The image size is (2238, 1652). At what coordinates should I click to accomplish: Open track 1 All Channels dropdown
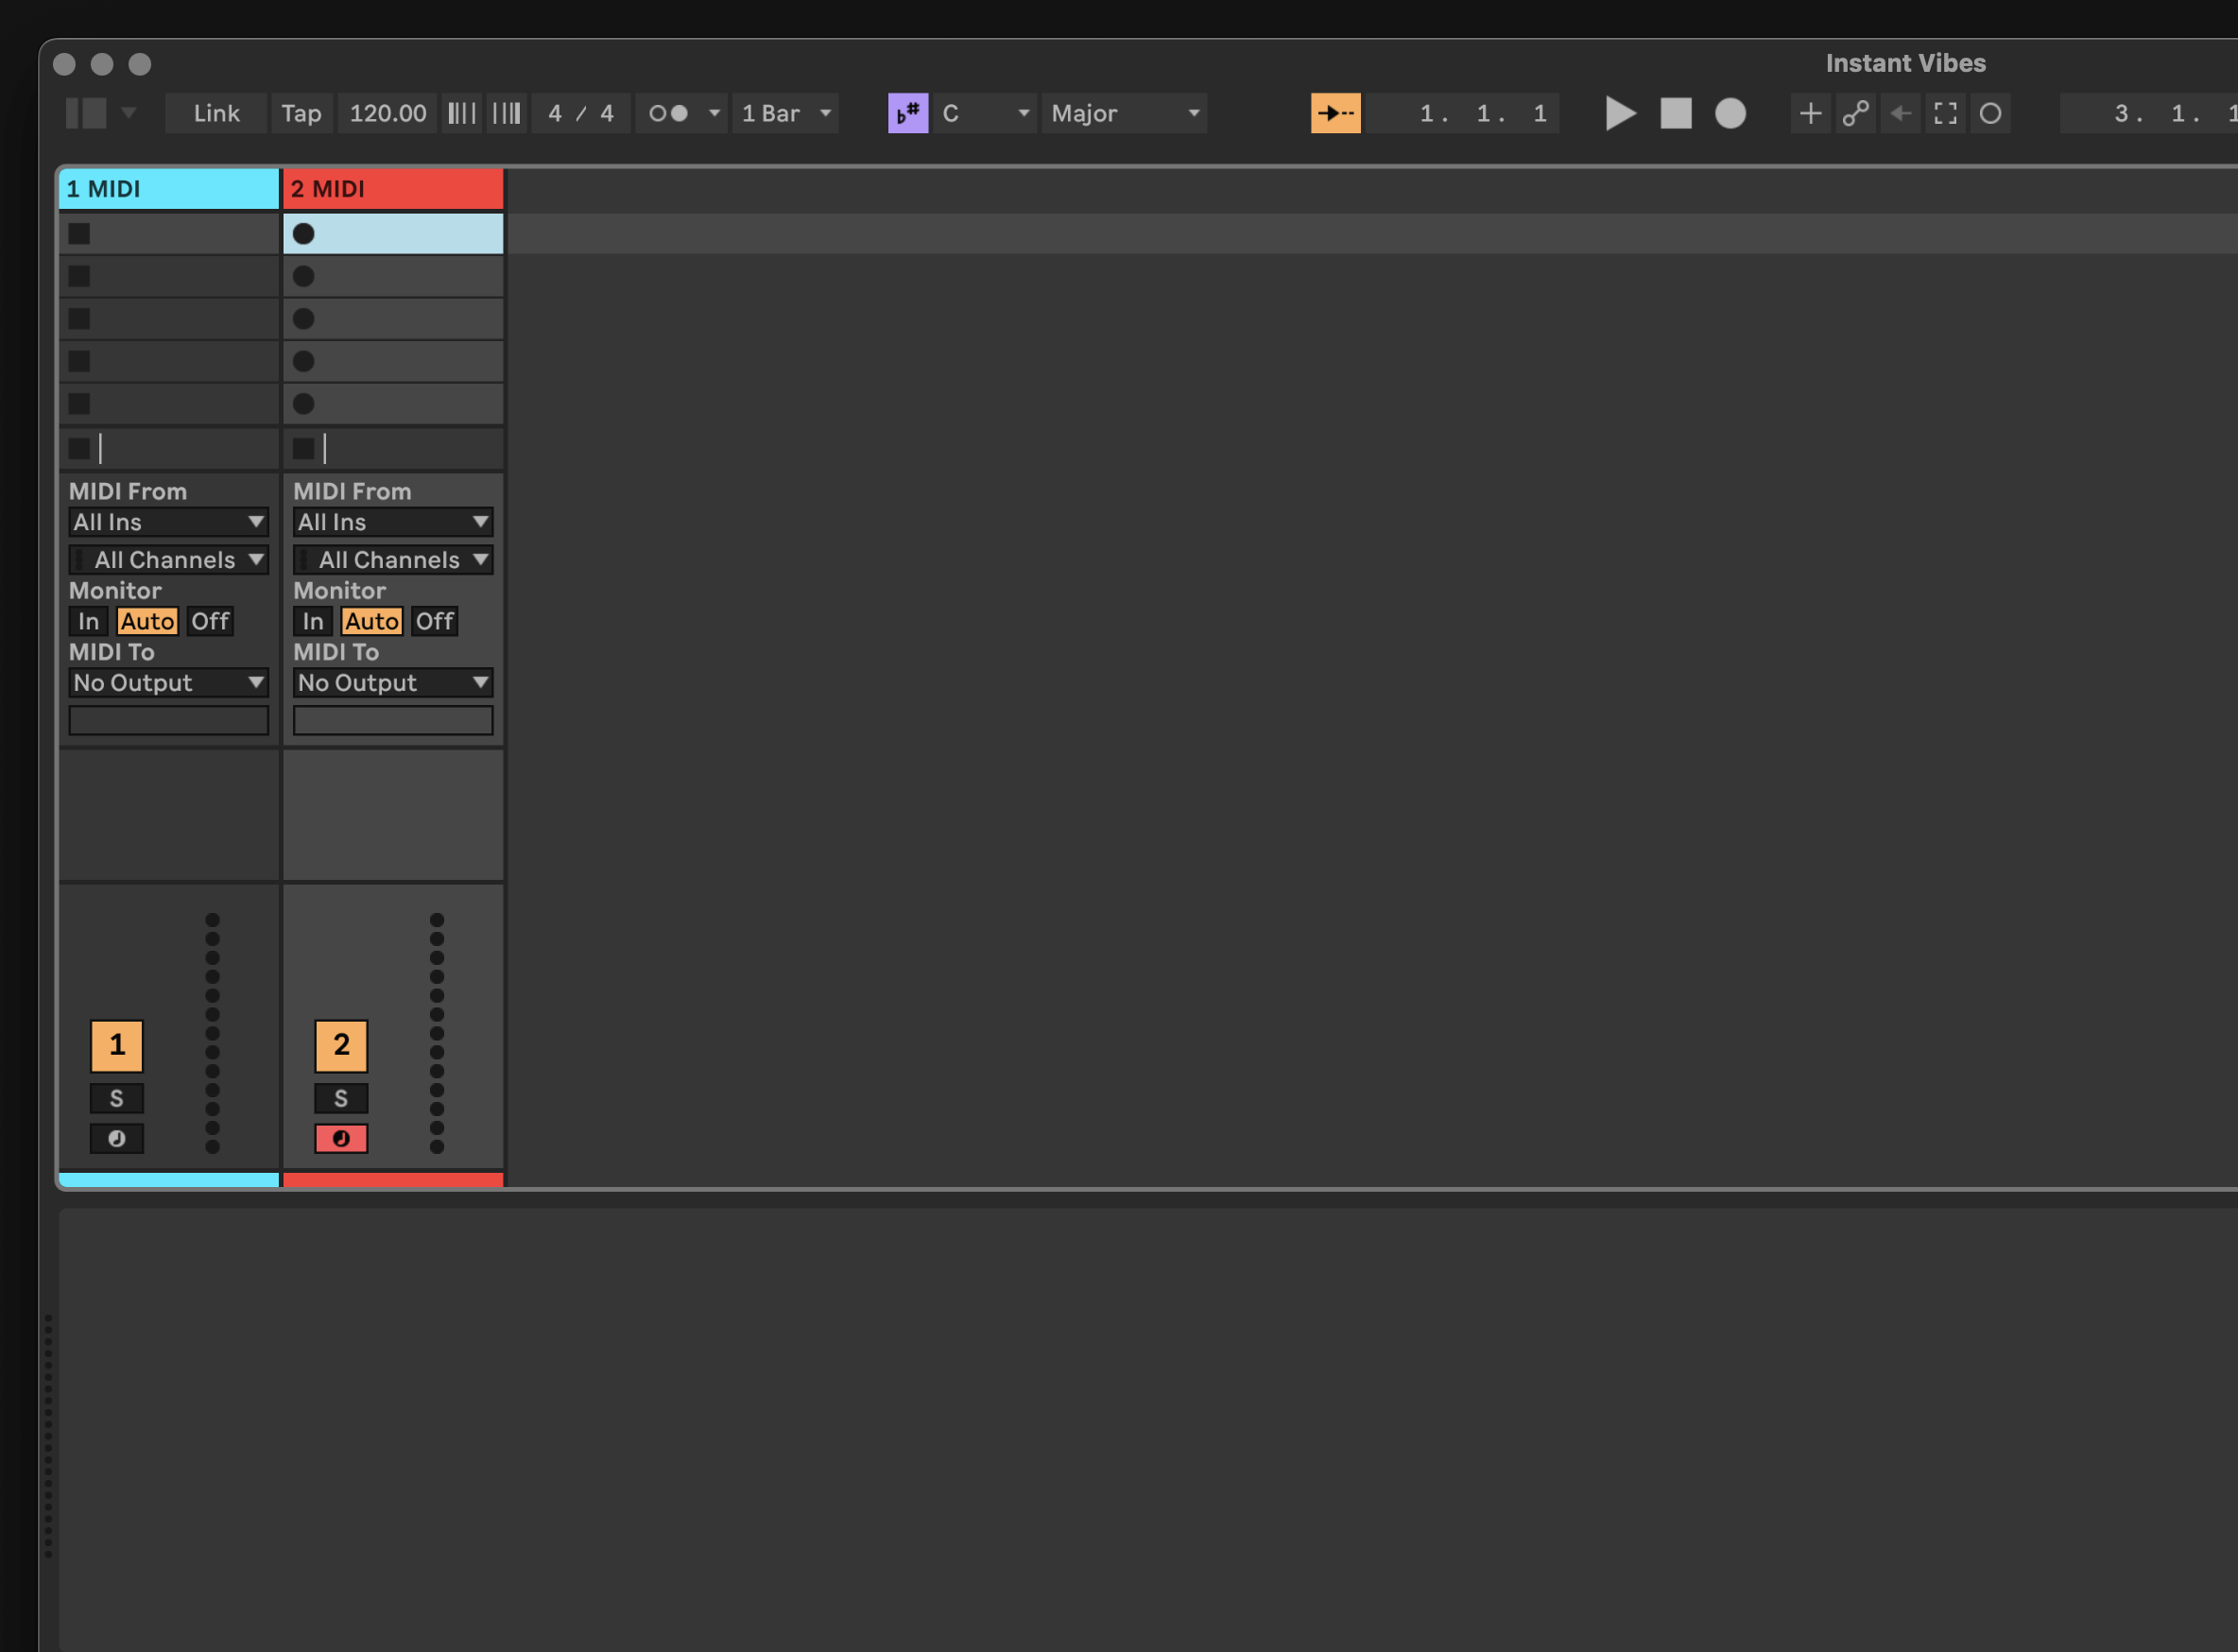tap(169, 560)
